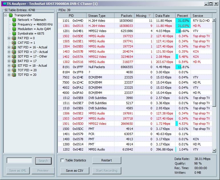This screenshot has width=220, height=180.
Task: Click the Preview button
Action: pyautogui.click(x=43, y=171)
